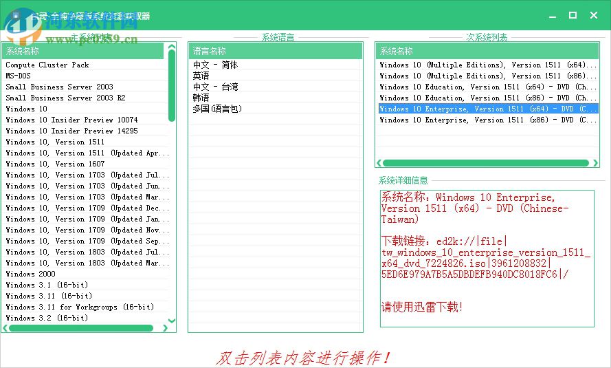Screen dimensions: 611x368
Task: Select Windows 10, Version 1709 (Updated Sep...
Action: 86,241
